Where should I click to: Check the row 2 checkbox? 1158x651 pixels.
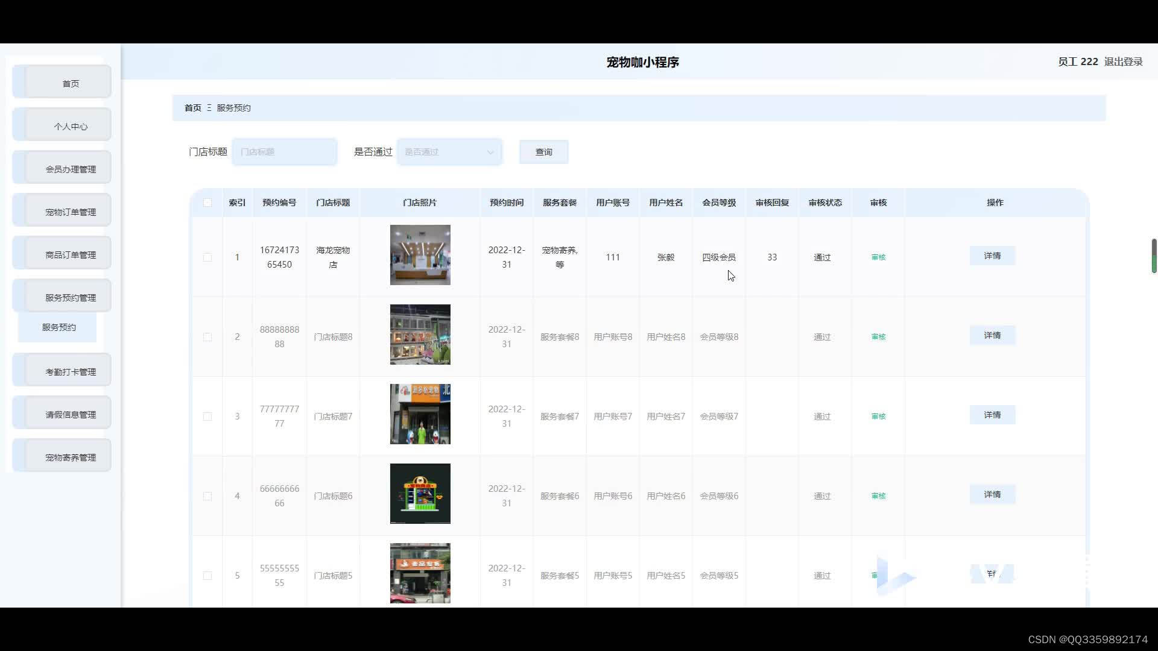pyautogui.click(x=207, y=337)
